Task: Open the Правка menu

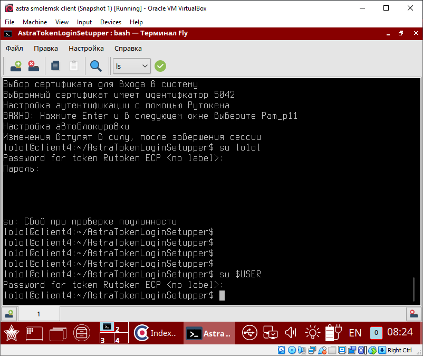Action: [45, 49]
